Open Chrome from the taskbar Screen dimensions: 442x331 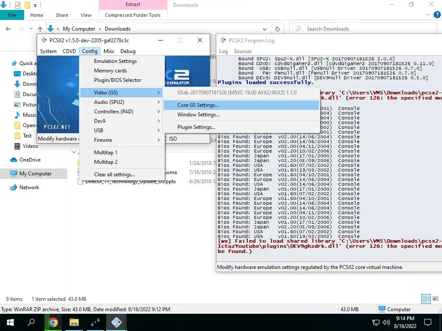pyautogui.click(x=53, y=322)
